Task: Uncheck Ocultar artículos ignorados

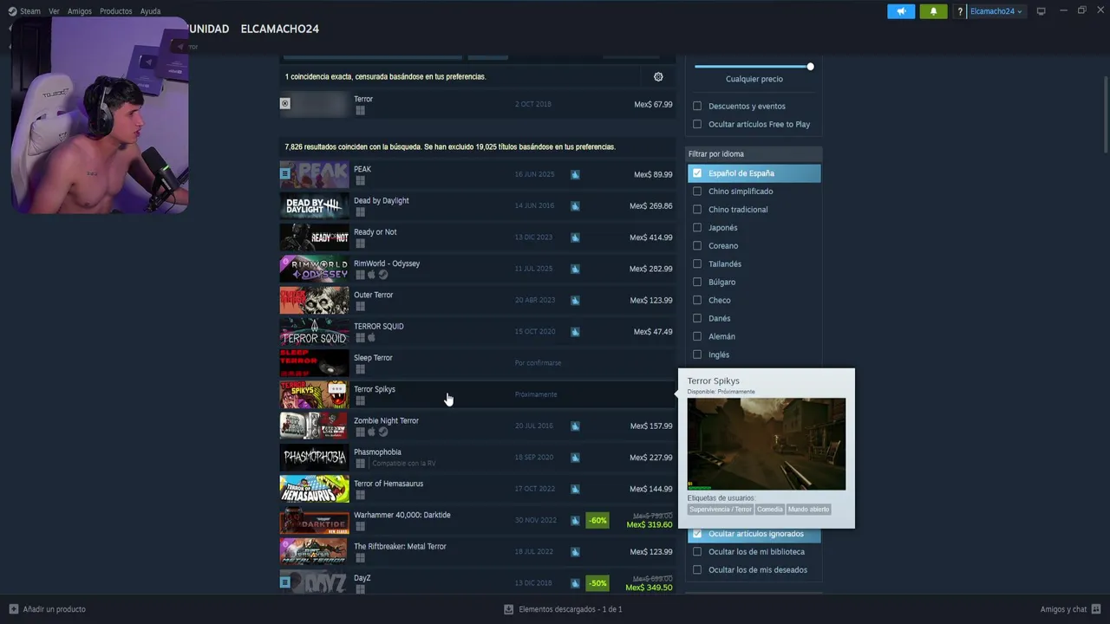Action: pyautogui.click(x=697, y=534)
